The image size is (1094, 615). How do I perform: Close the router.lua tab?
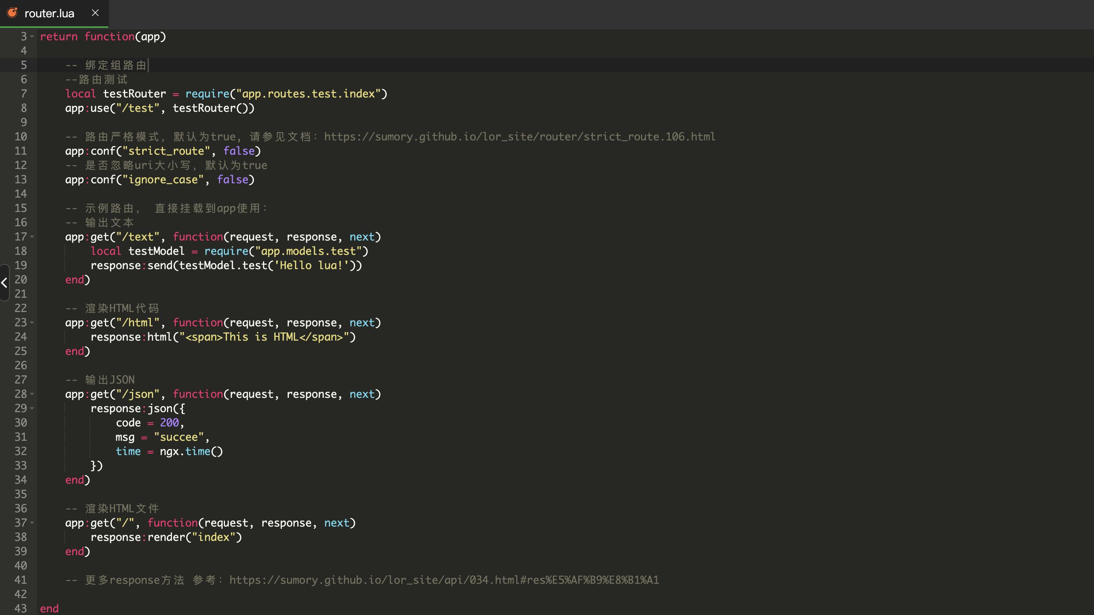pos(95,13)
